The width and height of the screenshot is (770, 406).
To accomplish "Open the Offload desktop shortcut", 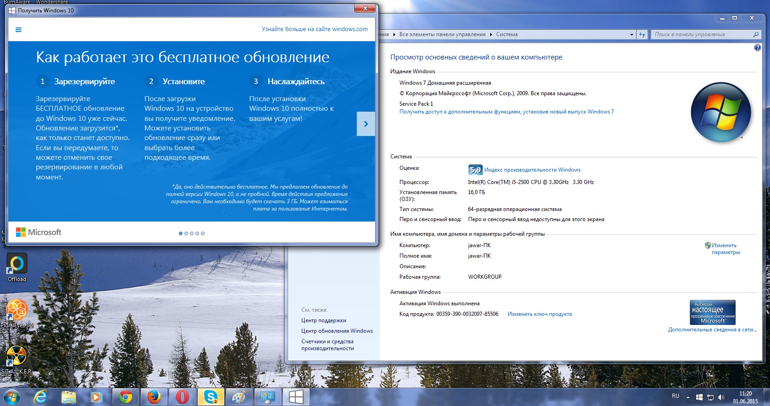I will [x=17, y=268].
